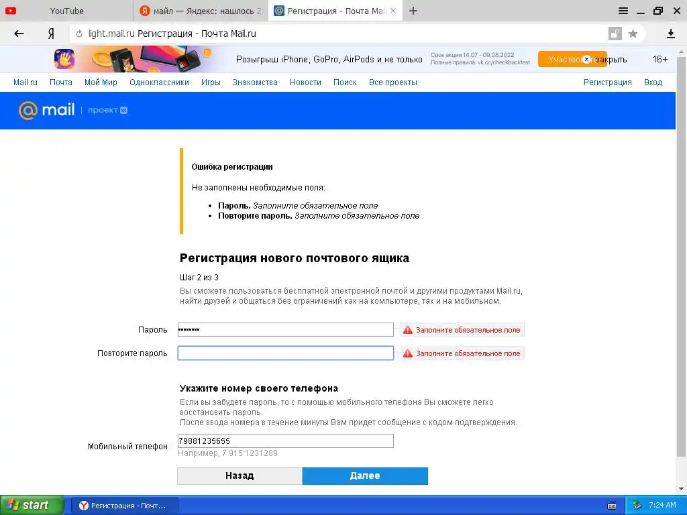Reload page using the refresh icon
The width and height of the screenshot is (687, 515).
79,34
